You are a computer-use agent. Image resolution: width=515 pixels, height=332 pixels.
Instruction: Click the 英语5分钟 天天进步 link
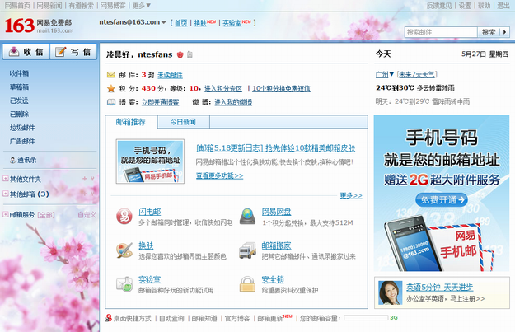pos(439,288)
